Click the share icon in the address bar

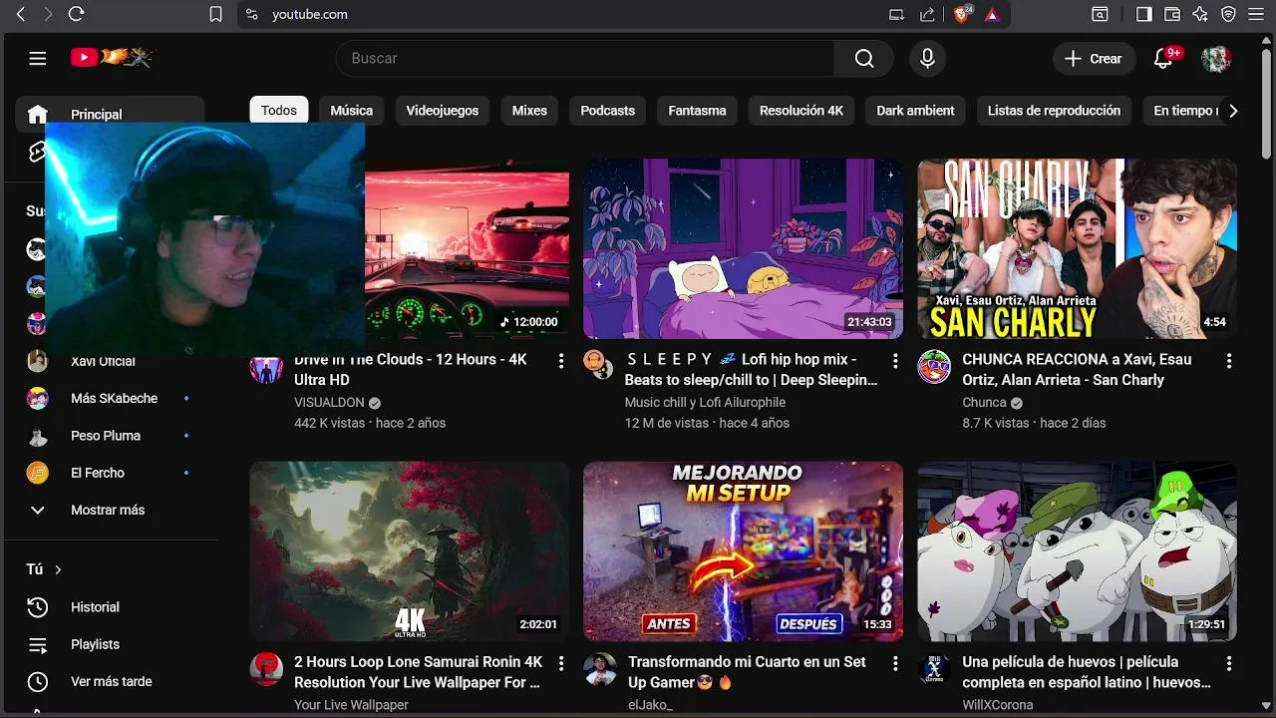click(927, 14)
